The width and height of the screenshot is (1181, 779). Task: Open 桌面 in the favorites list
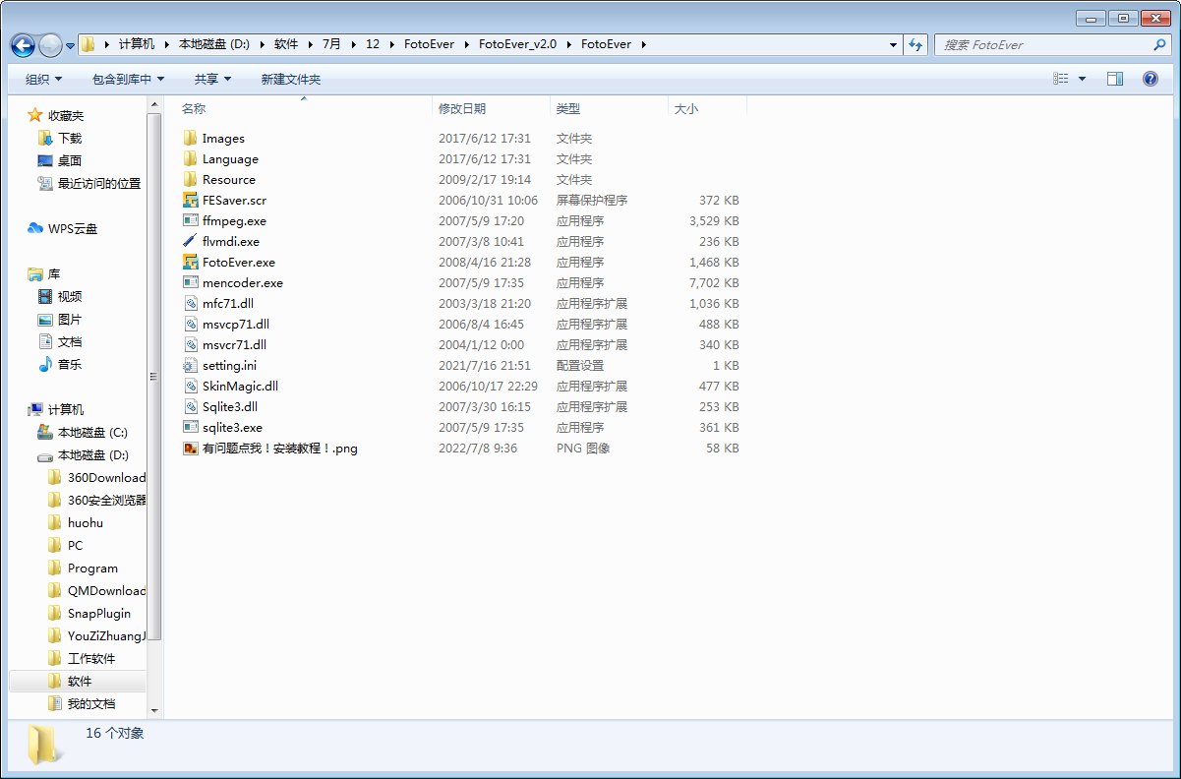point(70,160)
